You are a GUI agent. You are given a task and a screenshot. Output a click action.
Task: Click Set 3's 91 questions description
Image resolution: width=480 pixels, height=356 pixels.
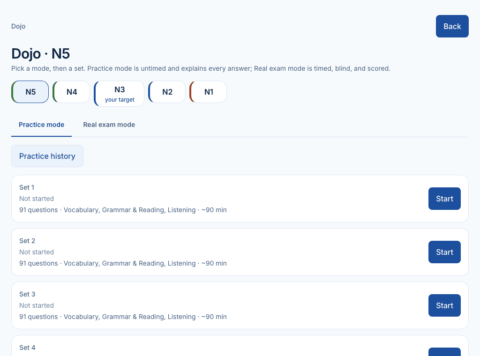pyautogui.click(x=123, y=317)
